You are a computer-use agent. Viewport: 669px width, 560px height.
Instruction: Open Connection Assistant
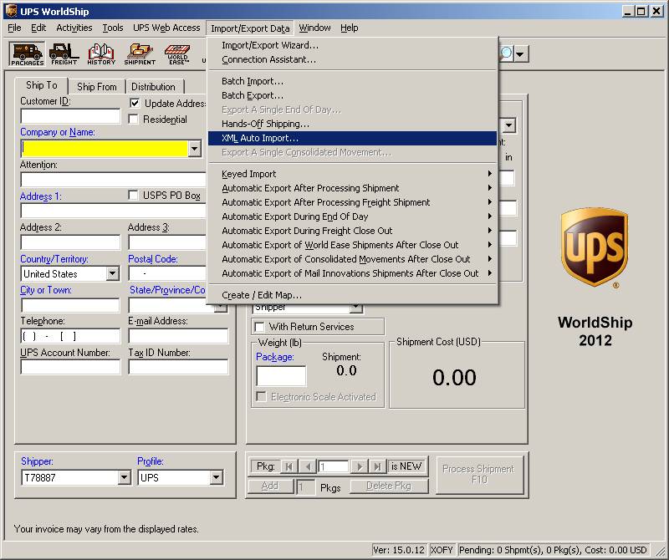coord(352,59)
